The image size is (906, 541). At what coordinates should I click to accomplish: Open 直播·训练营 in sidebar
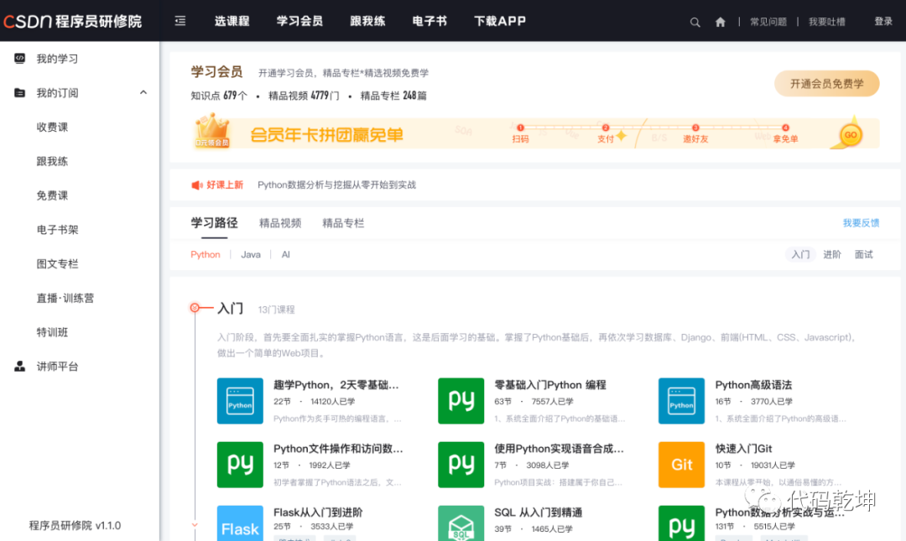point(65,299)
